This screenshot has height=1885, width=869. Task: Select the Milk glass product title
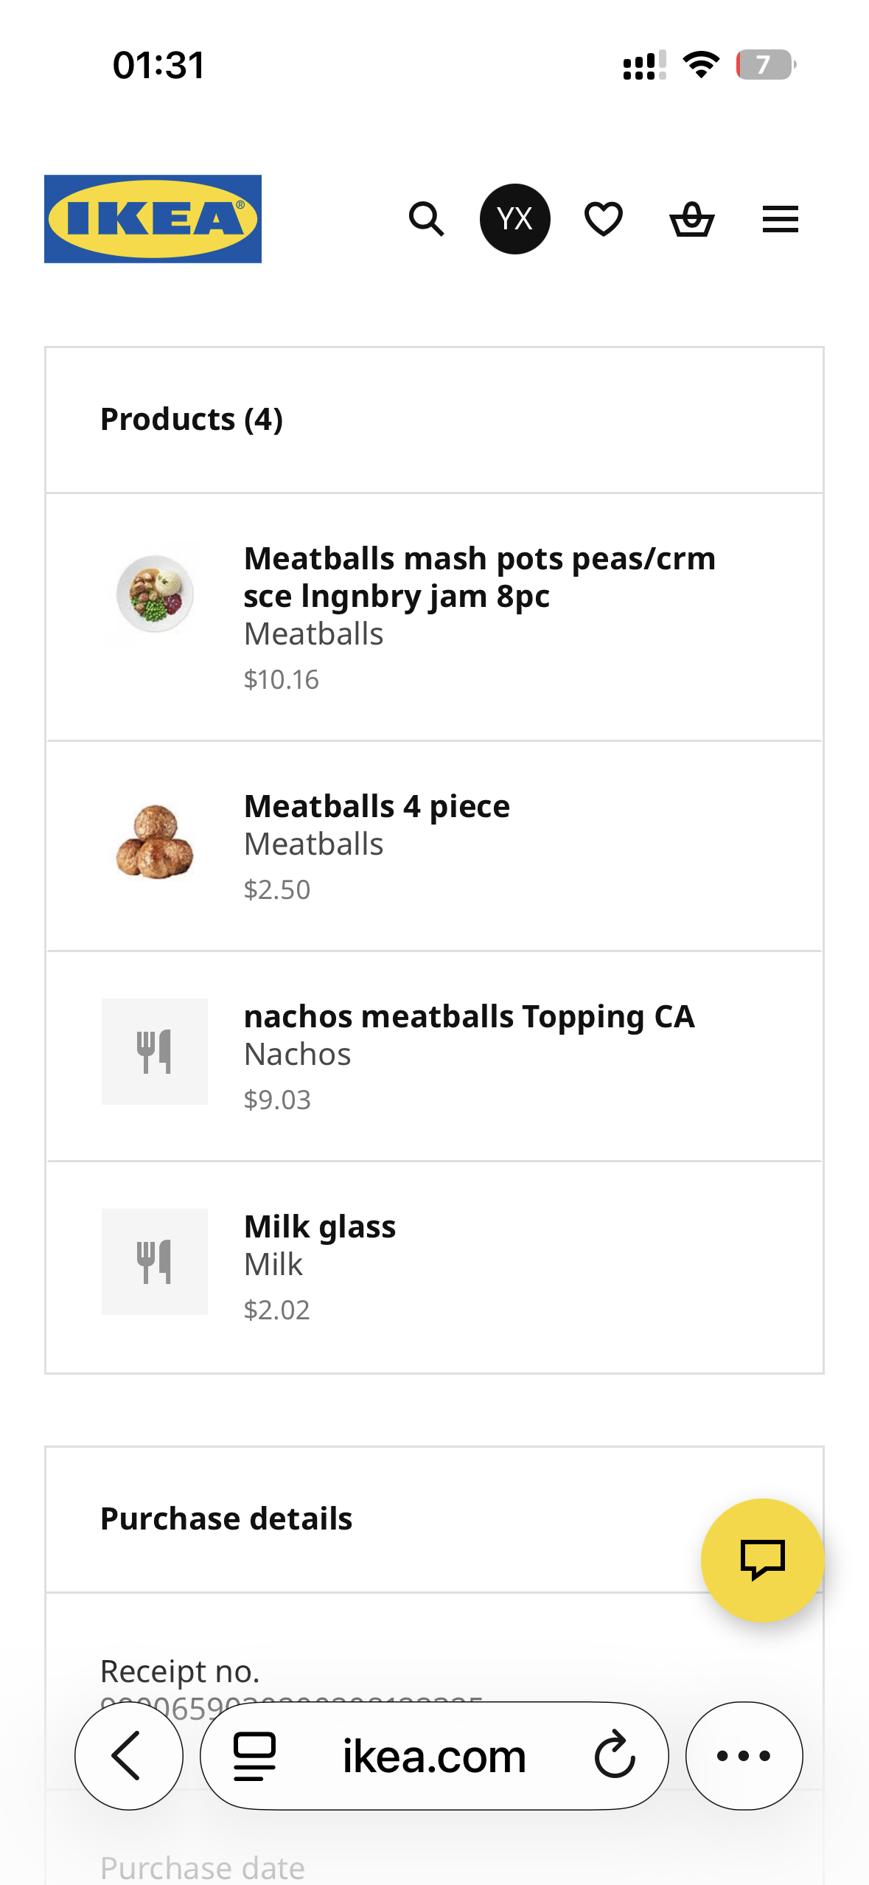[x=320, y=1226]
